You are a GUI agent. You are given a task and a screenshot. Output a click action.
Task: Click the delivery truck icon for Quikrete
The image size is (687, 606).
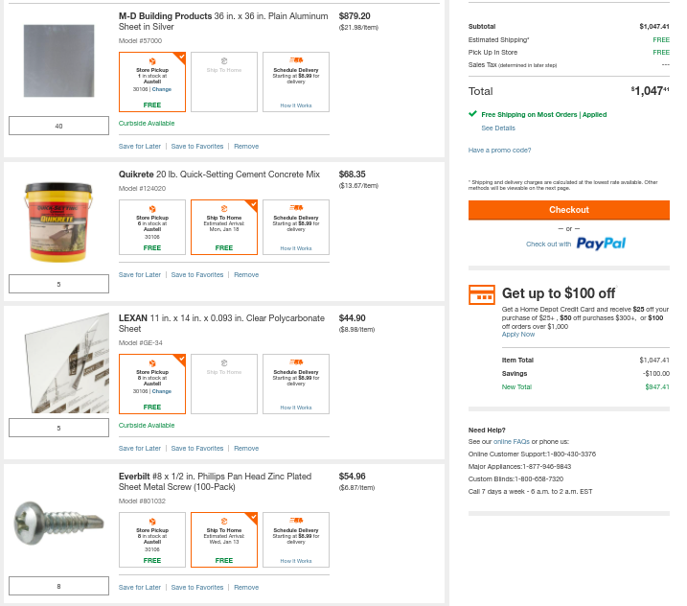pos(296,208)
